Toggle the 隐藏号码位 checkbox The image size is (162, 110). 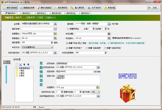pyautogui.click(x=68, y=29)
